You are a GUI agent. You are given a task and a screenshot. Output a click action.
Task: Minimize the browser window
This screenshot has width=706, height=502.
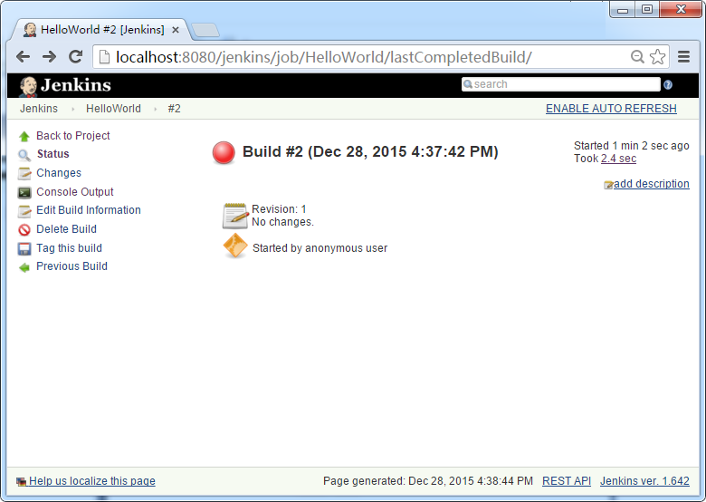pyautogui.click(x=623, y=9)
